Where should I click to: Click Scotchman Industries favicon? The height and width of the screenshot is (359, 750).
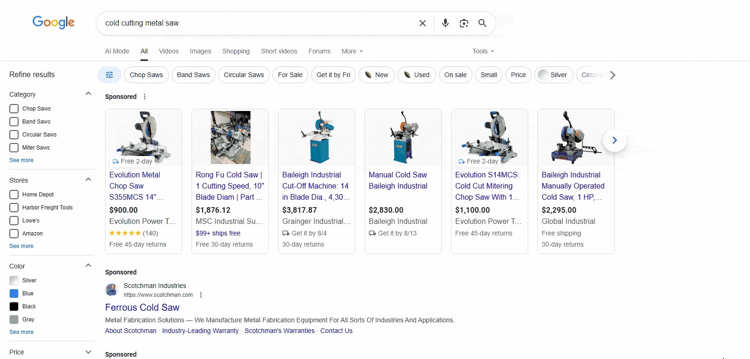click(x=112, y=290)
